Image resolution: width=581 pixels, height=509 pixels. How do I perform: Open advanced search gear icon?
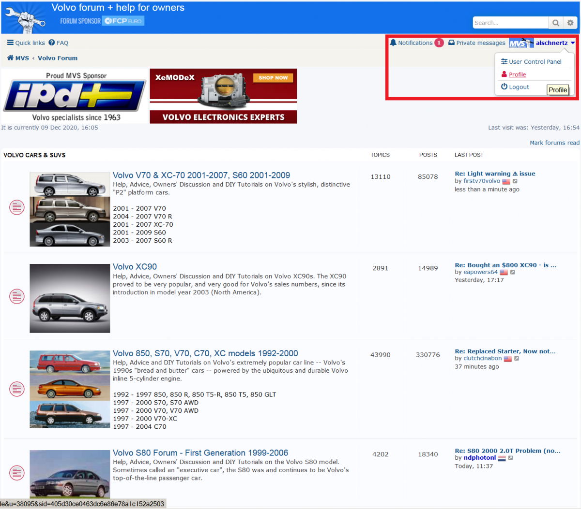570,23
